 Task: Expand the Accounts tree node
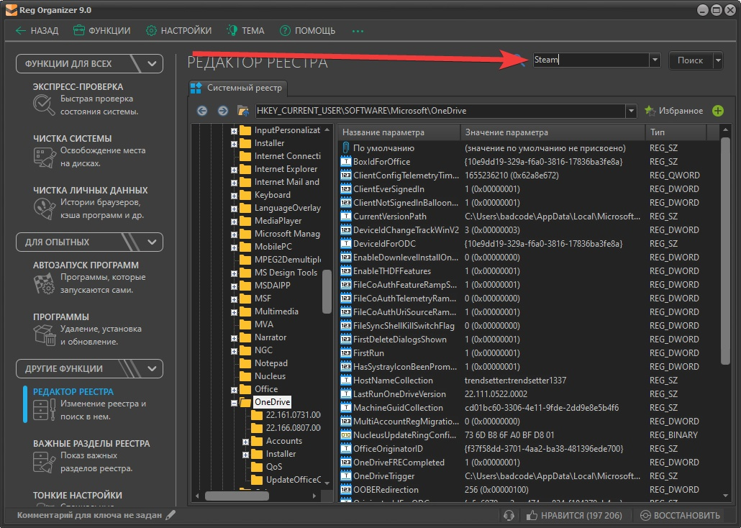point(245,442)
